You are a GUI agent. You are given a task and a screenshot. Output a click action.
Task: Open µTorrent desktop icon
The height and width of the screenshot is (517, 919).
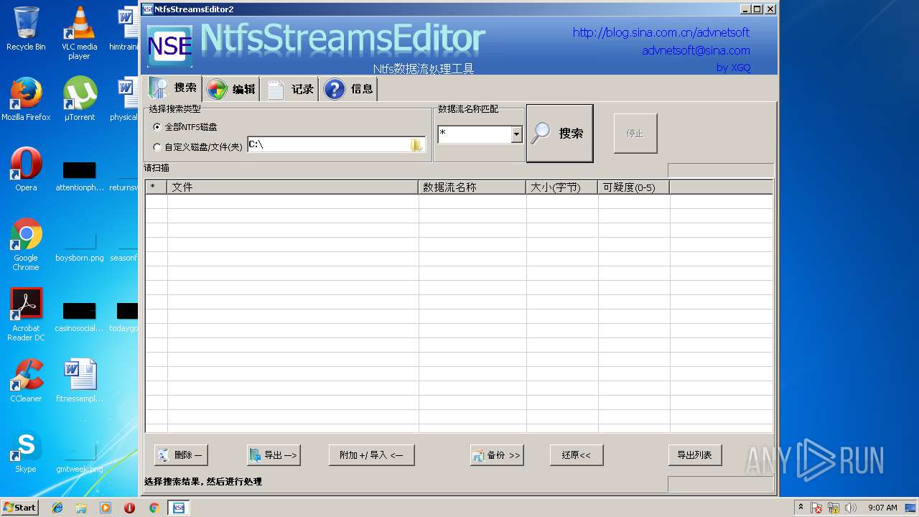(x=80, y=98)
